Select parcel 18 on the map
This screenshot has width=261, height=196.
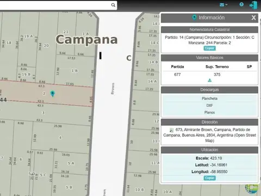(9, 43)
